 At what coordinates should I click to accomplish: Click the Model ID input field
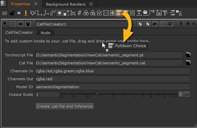tap(113, 87)
